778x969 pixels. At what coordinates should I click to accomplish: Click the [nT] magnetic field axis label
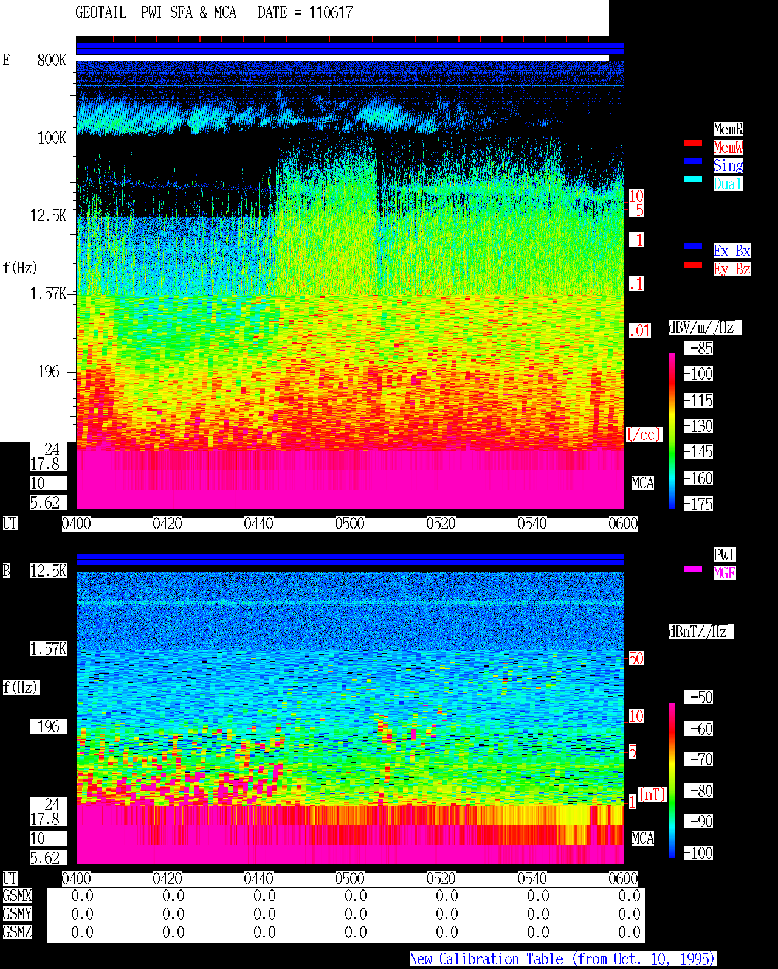pyautogui.click(x=653, y=794)
